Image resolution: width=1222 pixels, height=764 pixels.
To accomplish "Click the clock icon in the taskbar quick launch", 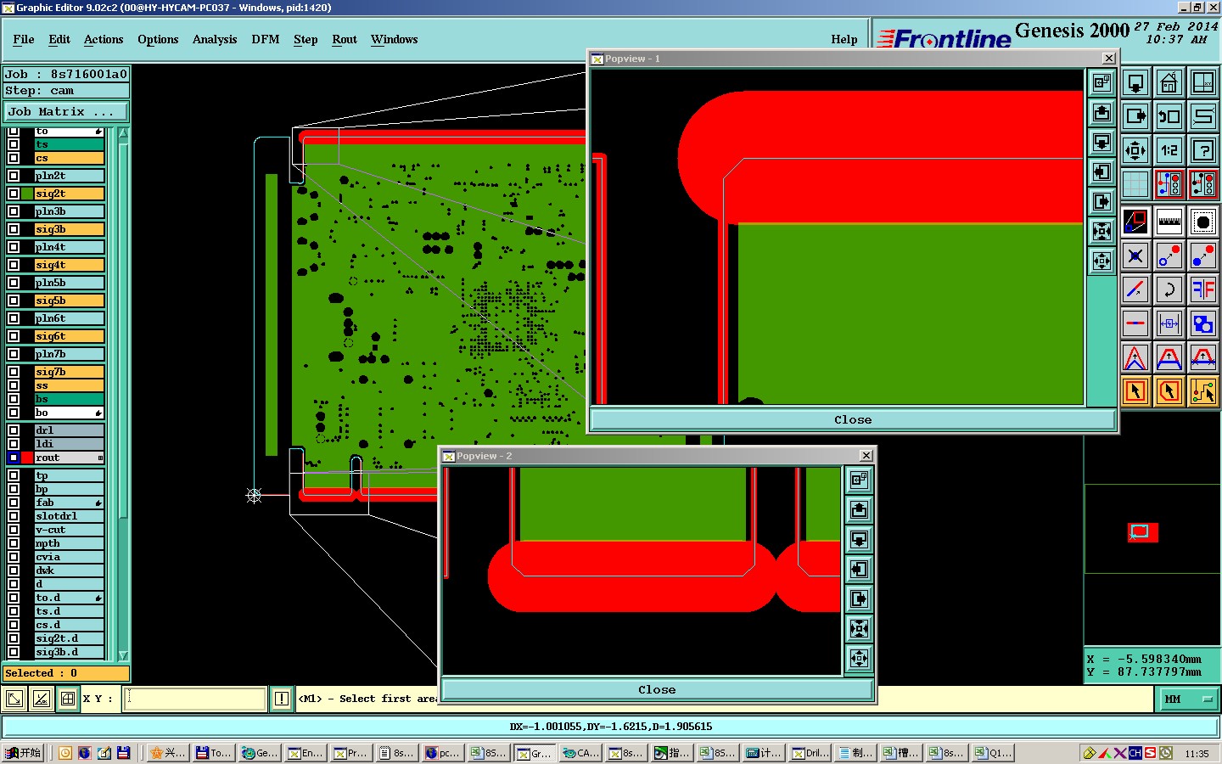I will pyautogui.click(x=65, y=752).
